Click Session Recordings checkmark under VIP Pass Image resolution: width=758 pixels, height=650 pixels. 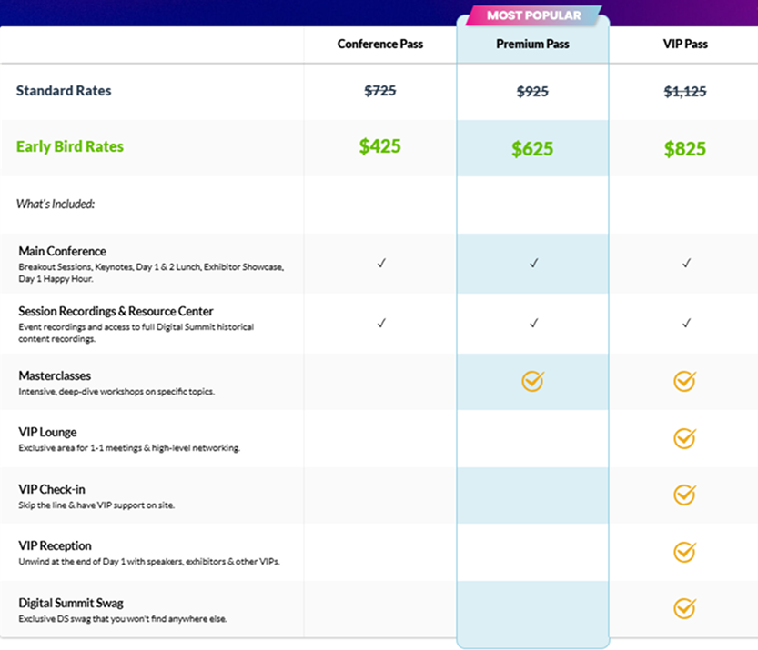point(686,323)
